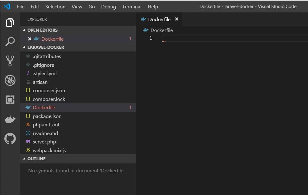Open package.json in the explorer
Screen dimensions: 308x195
point(78,116)
